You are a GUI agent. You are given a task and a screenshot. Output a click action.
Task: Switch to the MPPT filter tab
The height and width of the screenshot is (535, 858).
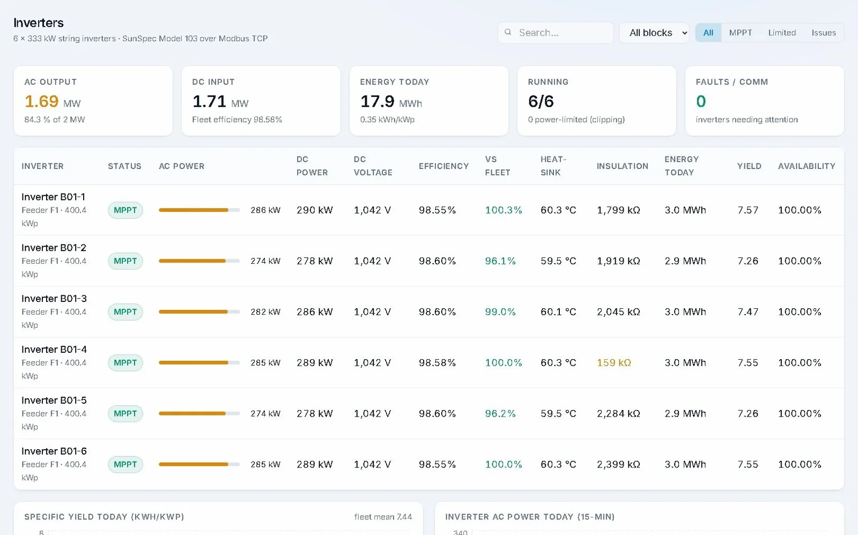[741, 33]
